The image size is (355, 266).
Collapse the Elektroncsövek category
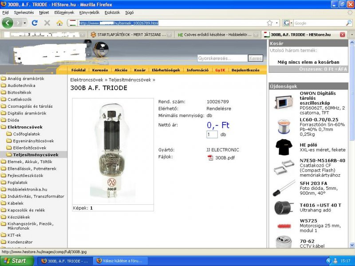pos(25,127)
